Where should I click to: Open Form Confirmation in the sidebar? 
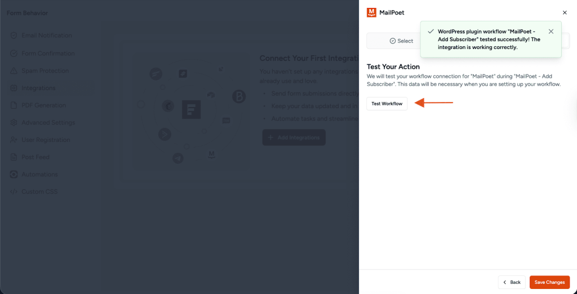click(48, 54)
